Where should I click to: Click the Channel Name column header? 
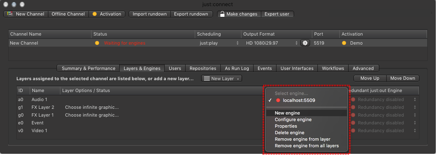tap(50, 34)
